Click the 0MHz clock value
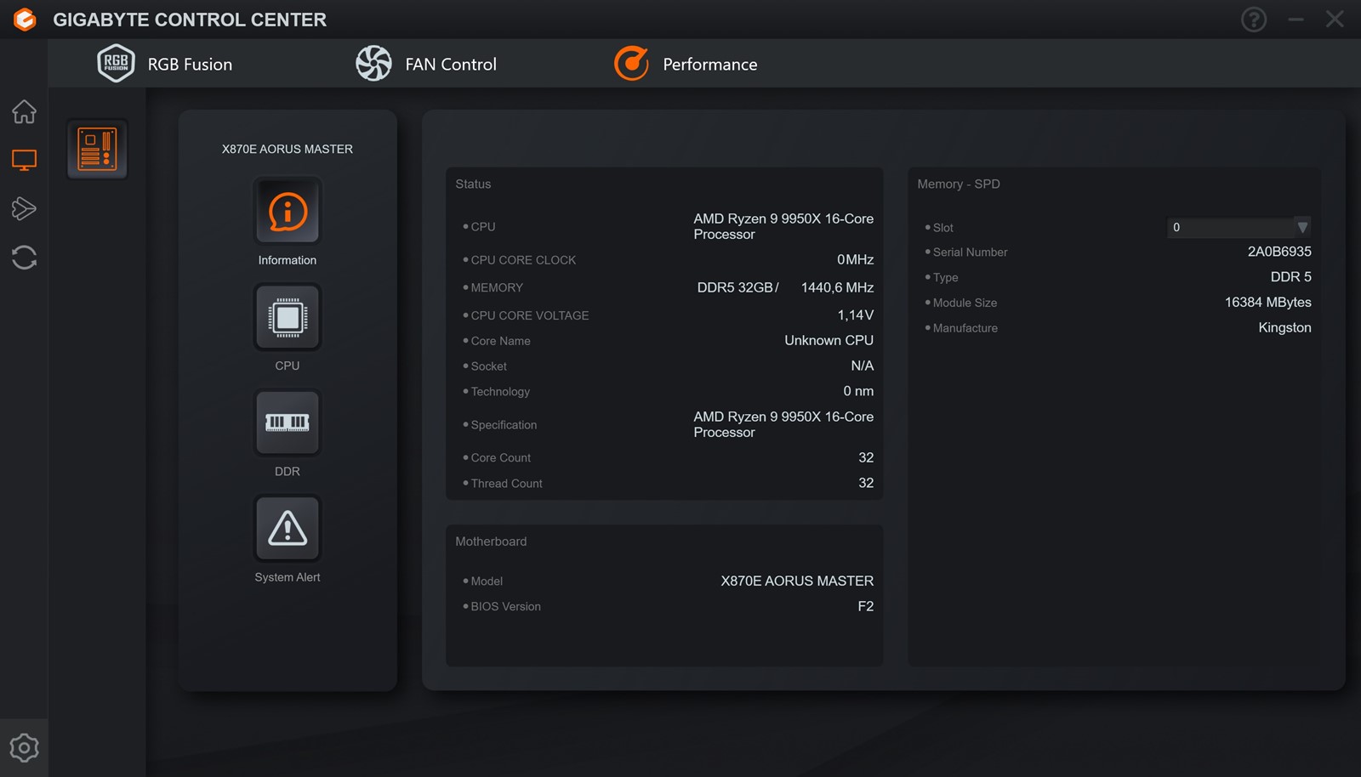 tap(855, 259)
